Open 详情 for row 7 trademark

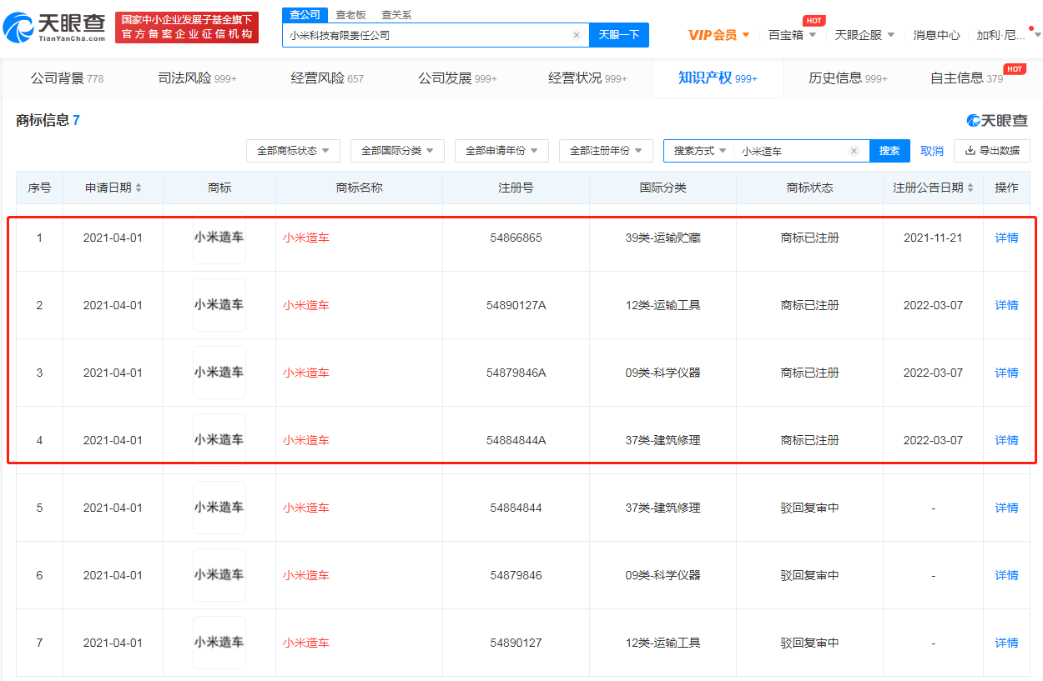(1006, 643)
